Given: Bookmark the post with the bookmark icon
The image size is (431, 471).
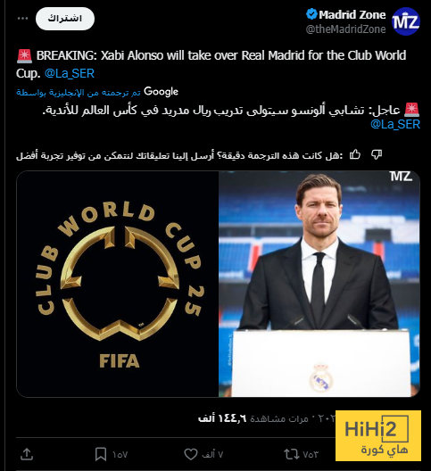Looking at the screenshot, I should (x=101, y=454).
